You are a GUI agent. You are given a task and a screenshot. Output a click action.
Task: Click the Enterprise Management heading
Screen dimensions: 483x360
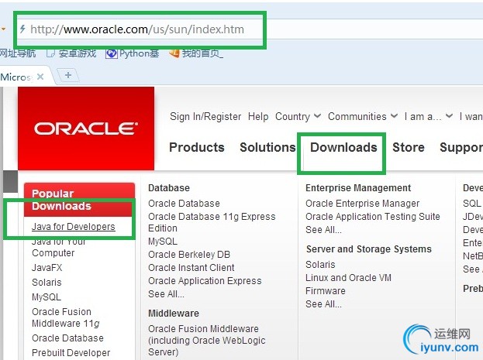click(x=358, y=188)
